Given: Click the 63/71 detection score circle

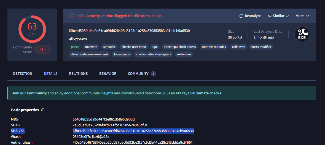Looking at the screenshot, I should click(x=32, y=28).
